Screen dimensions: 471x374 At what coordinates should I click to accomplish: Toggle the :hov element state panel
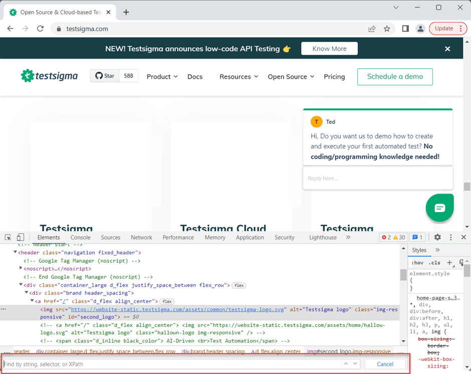click(417, 263)
